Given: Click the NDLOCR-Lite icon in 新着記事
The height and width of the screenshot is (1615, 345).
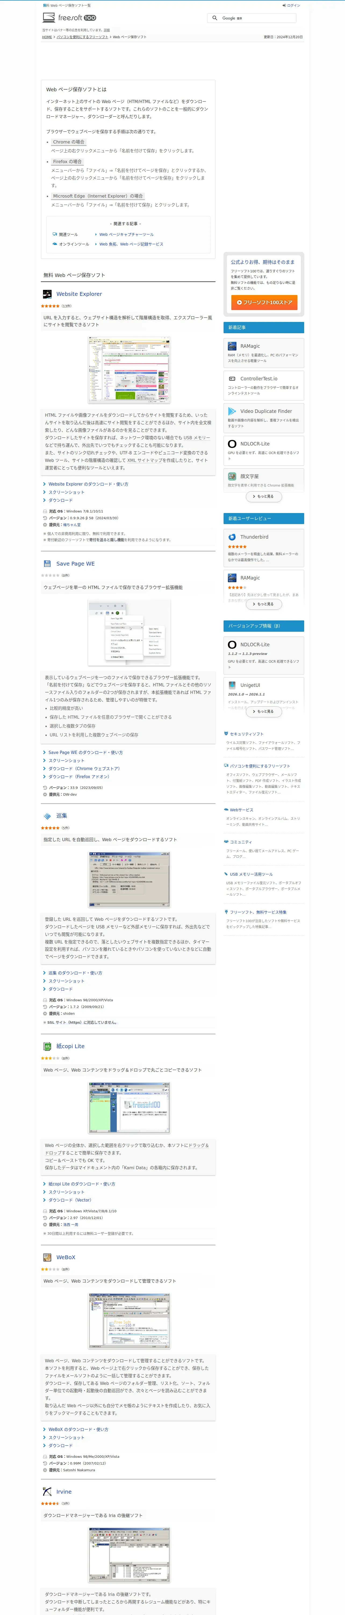Looking at the screenshot, I should 232,444.
